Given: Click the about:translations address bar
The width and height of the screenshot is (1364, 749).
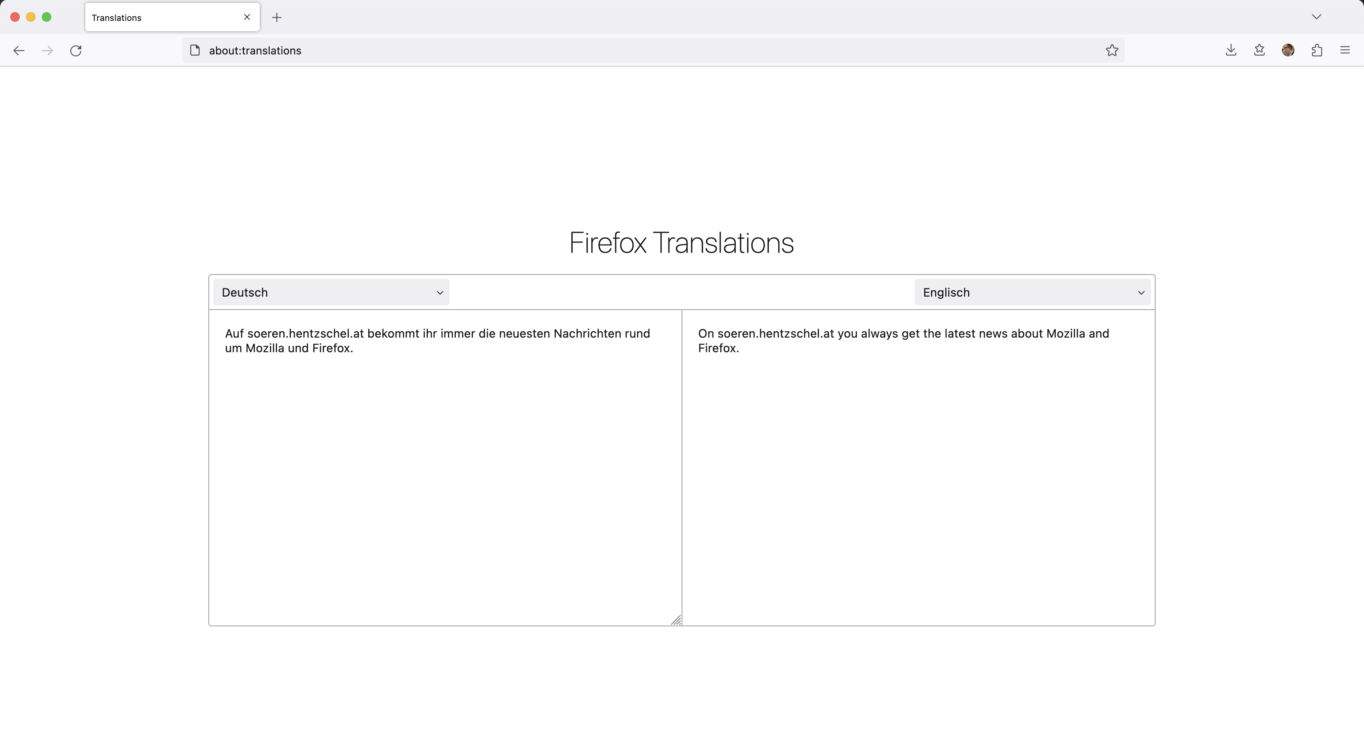Looking at the screenshot, I should (635, 50).
